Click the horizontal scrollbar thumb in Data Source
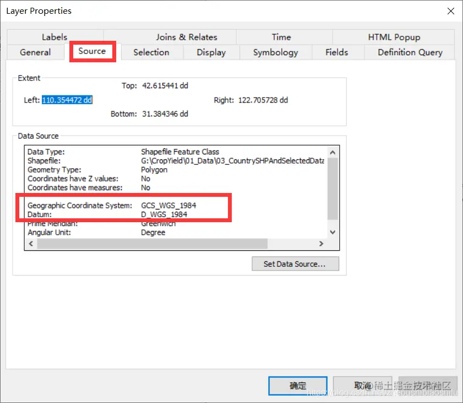463x403 pixels. click(152, 244)
